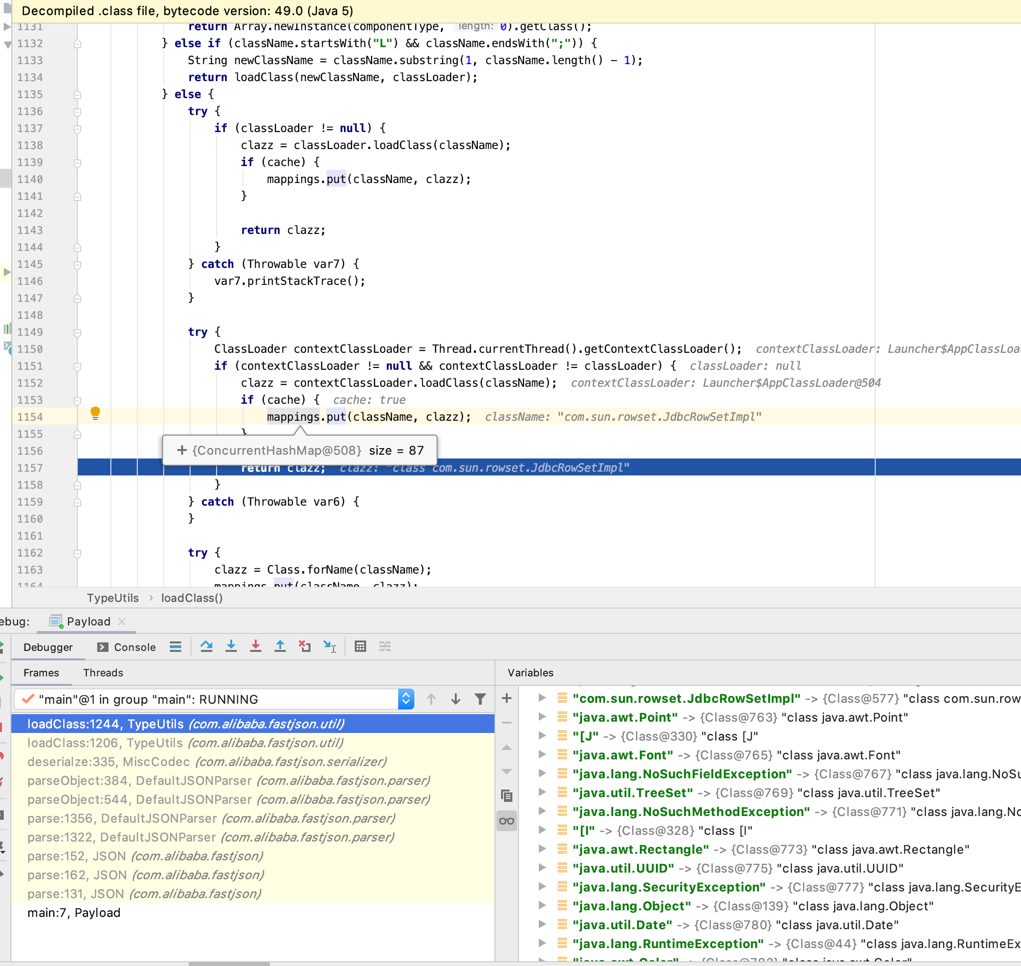This screenshot has height=966, width=1021.
Task: Expand the java.util.Date variable entry
Action: pyautogui.click(x=542, y=924)
